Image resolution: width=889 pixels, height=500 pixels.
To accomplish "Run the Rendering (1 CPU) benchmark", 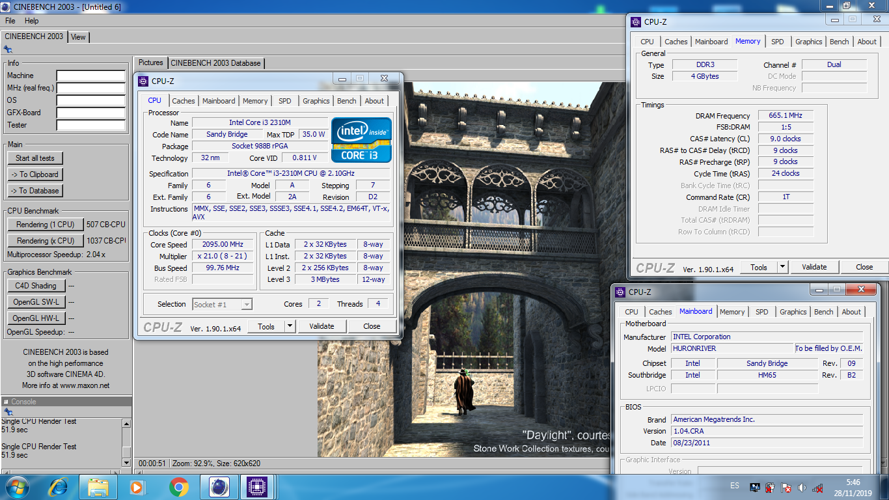I will click(46, 225).
